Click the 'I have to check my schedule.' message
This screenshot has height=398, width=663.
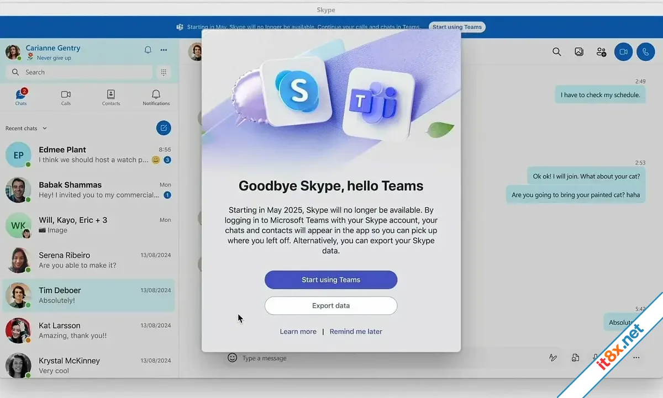(600, 95)
